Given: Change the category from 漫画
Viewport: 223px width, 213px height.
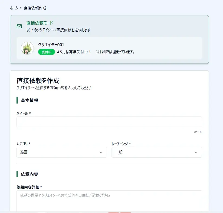Looking at the screenshot, I should tap(62, 152).
